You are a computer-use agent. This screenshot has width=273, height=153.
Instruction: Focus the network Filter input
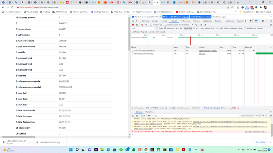pyautogui.click(x=143, y=28)
